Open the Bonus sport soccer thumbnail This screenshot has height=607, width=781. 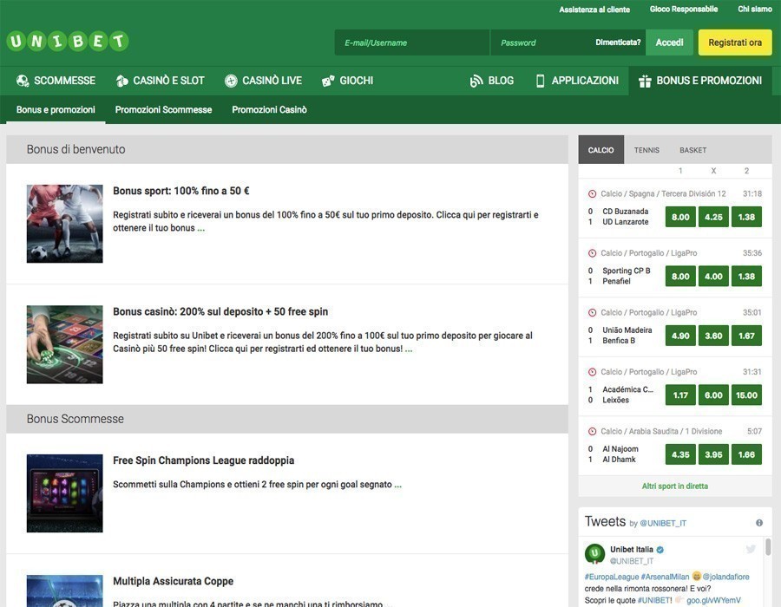click(x=65, y=224)
